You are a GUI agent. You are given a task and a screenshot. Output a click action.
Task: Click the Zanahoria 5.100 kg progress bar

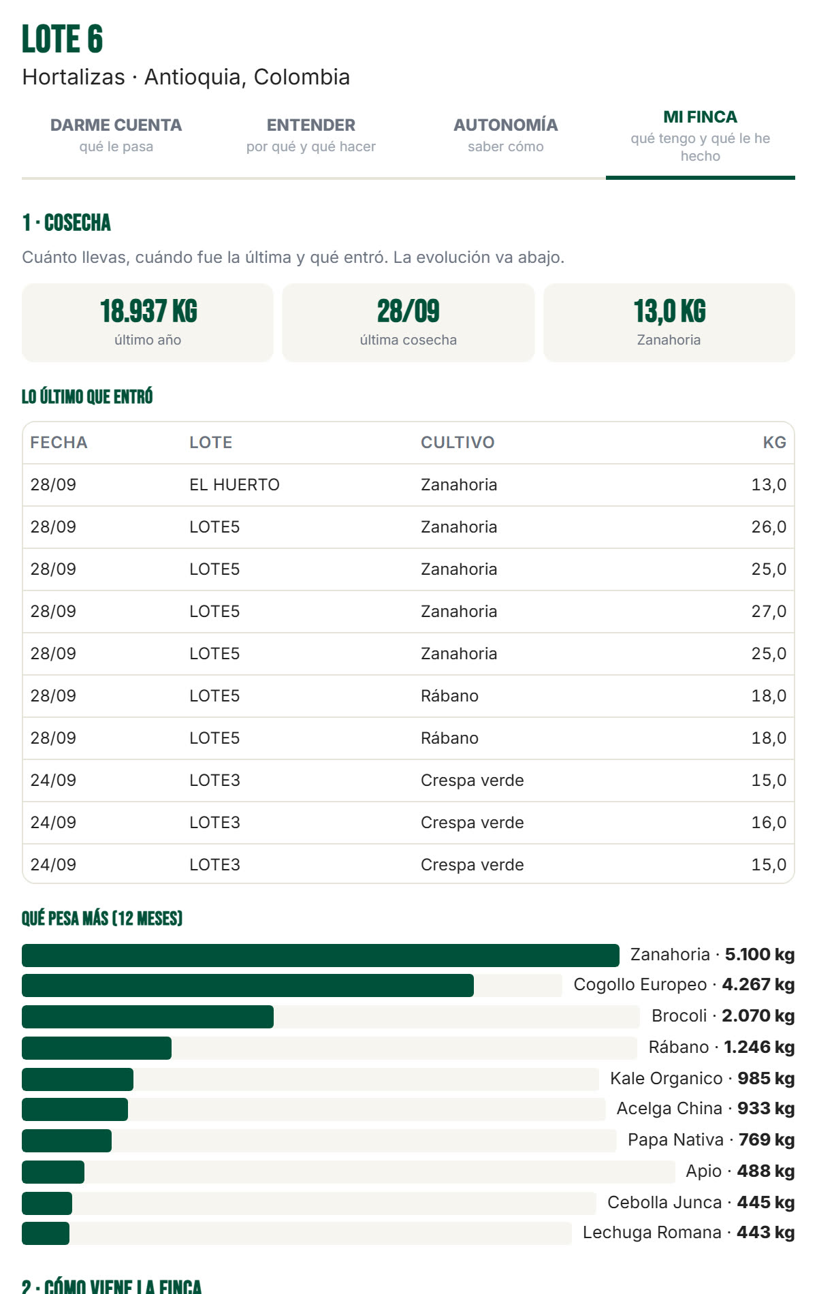point(321,955)
